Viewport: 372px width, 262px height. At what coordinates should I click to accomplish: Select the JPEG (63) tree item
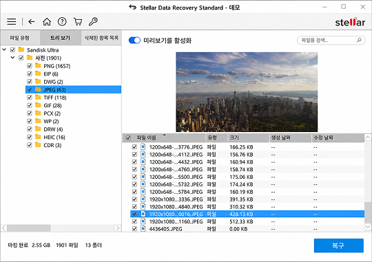tap(73, 89)
